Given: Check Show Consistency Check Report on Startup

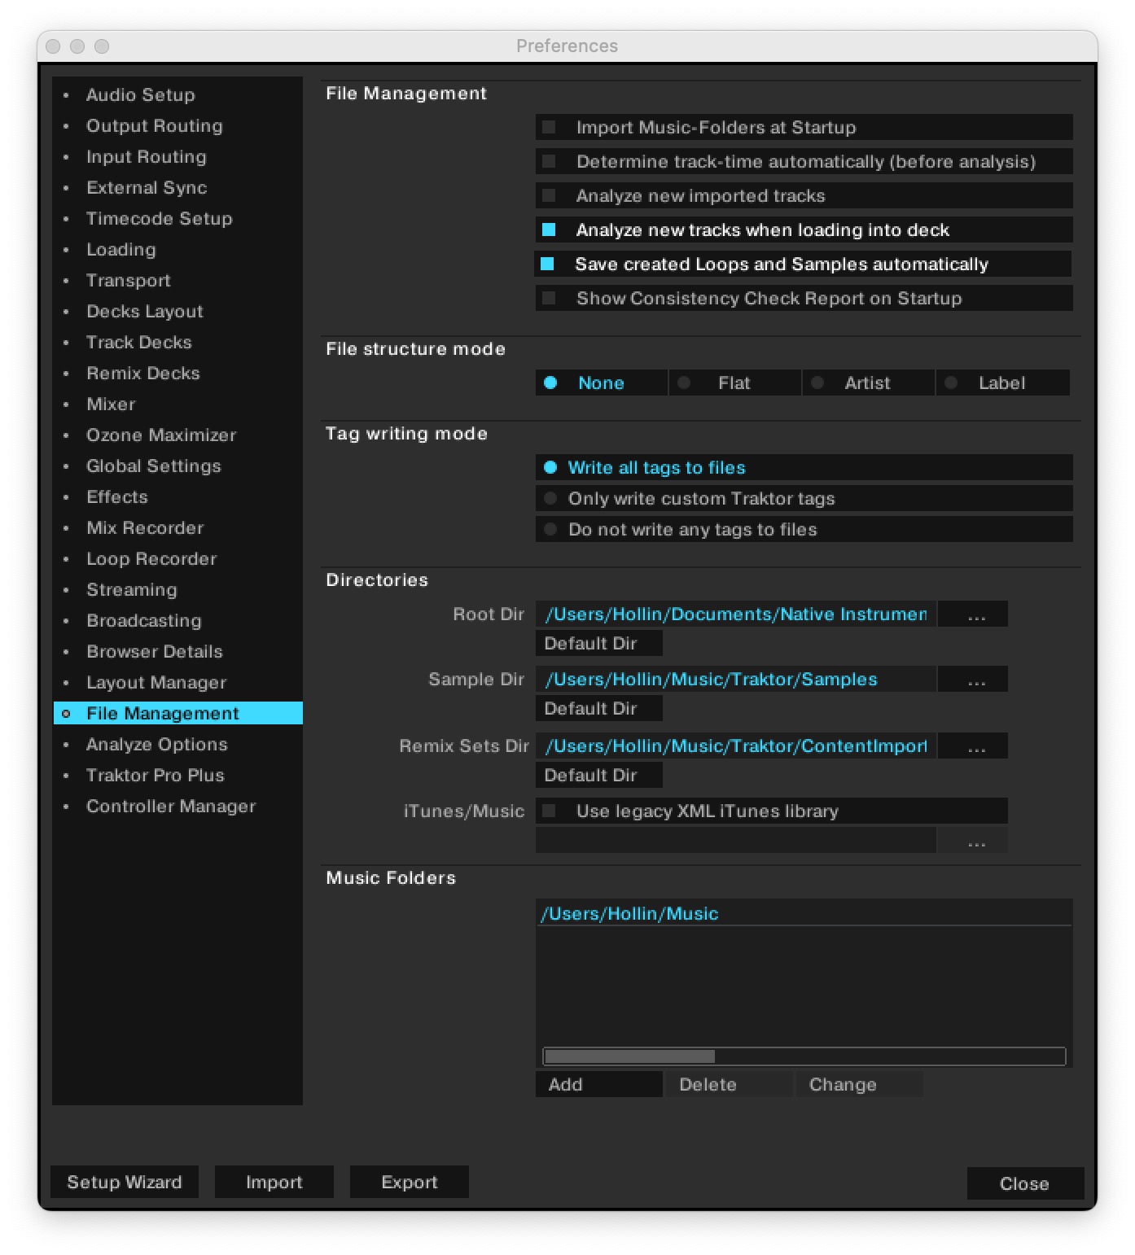Looking at the screenshot, I should (x=550, y=299).
